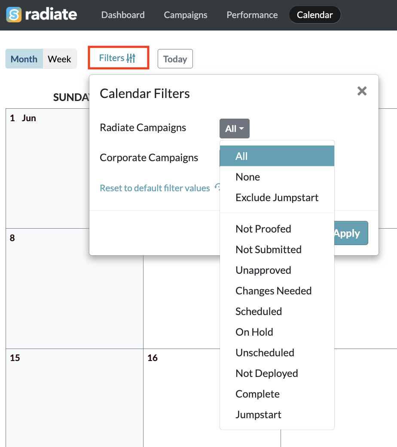Click the Filters sliders icon
Viewport: 397px width, 447px height.
coord(131,58)
